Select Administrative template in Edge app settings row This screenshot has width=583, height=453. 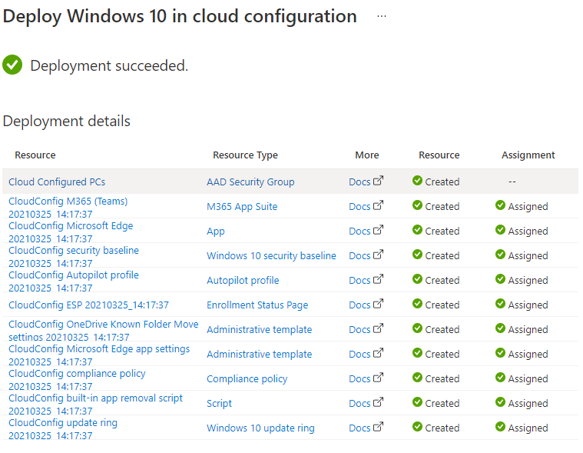[259, 354]
